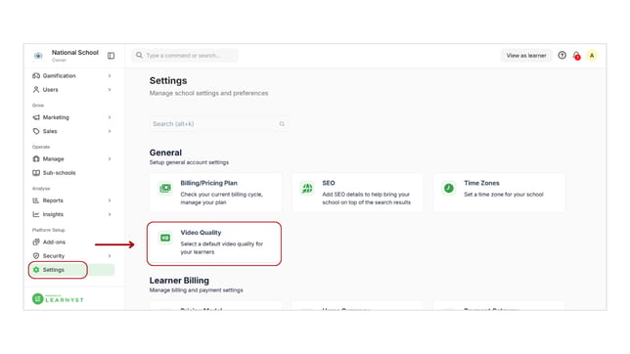Viewport: 630px width, 354px height.
Task: Open the notifications bell icon
Action: point(576,56)
